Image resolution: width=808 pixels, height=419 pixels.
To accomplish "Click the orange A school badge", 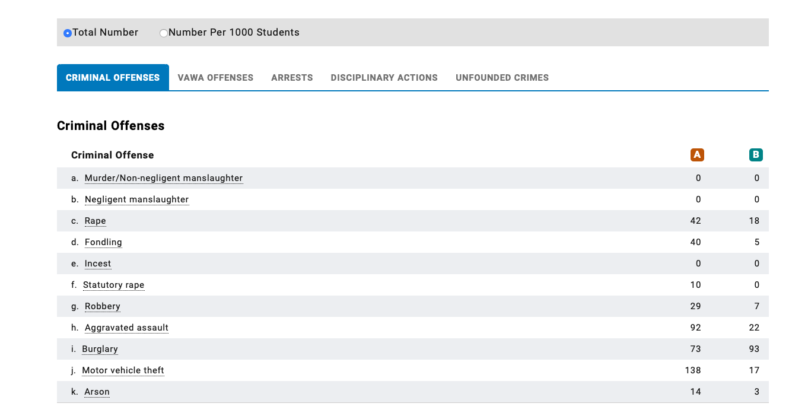I will click(x=697, y=155).
